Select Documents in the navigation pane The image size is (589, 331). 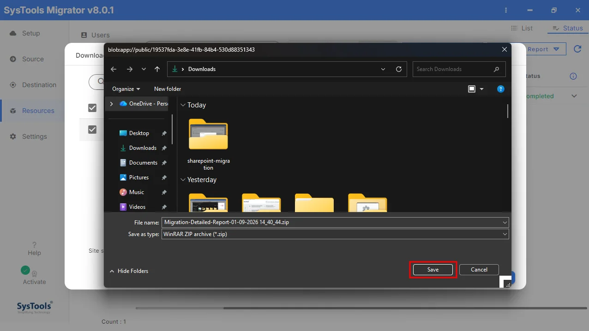(x=143, y=163)
